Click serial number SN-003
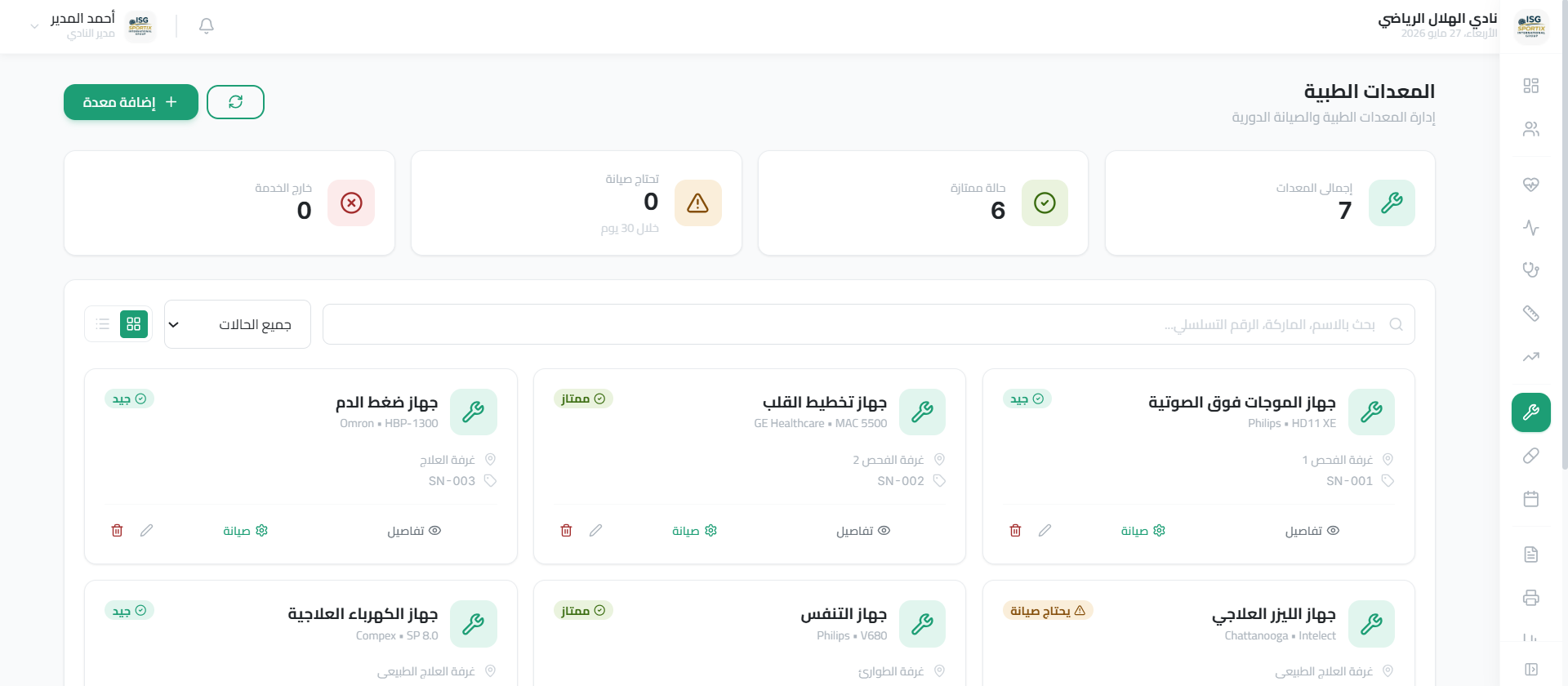Viewport: 1568px width, 686px height. tap(452, 481)
